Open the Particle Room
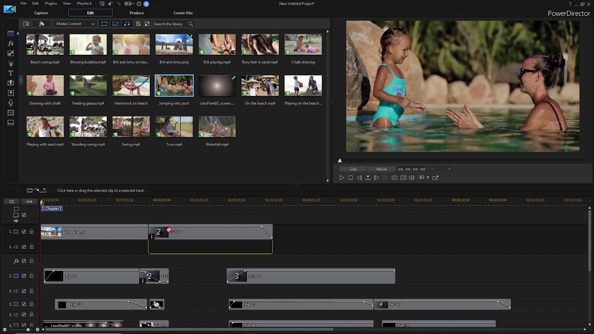Screen dimensions: 594x334 [x=11, y=63]
